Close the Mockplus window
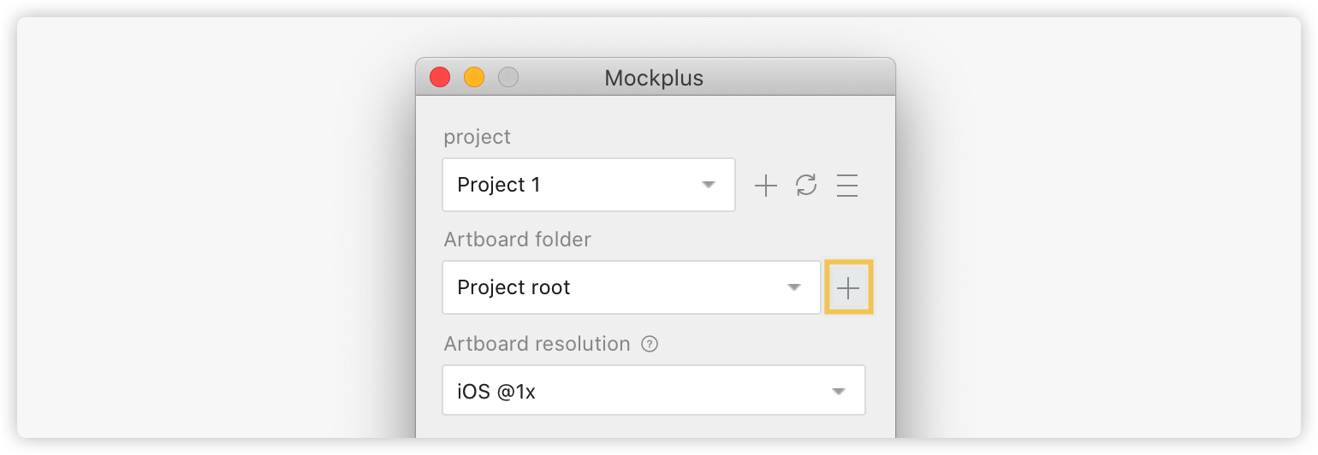This screenshot has height=455, width=1318. click(x=440, y=78)
